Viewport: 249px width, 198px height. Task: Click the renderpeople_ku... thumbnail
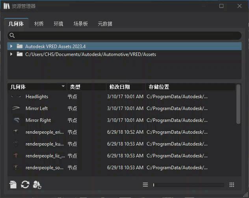16,144
